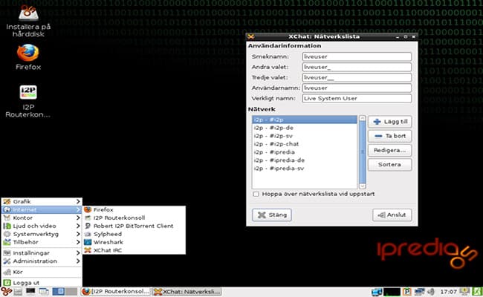Click the 17:07 taskbar clock
483x297 pixels.
[x=448, y=292]
